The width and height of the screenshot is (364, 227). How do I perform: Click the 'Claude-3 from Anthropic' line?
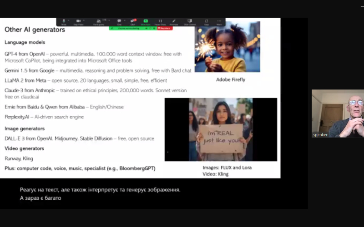(96, 94)
